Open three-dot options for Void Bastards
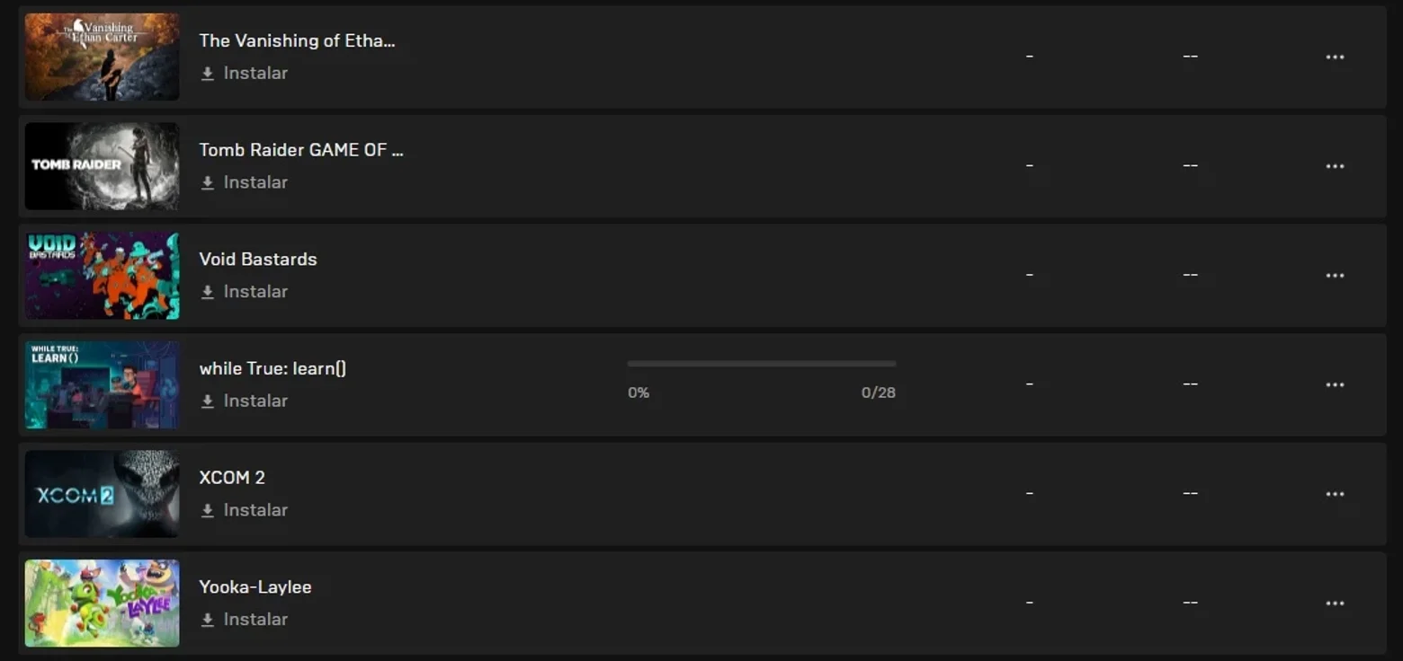The image size is (1403, 661). [x=1335, y=276]
